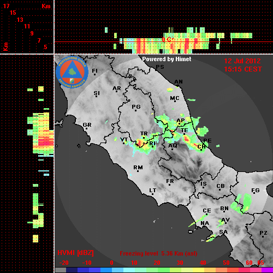
Task: Select the IS city label on map
Action: point(204,184)
